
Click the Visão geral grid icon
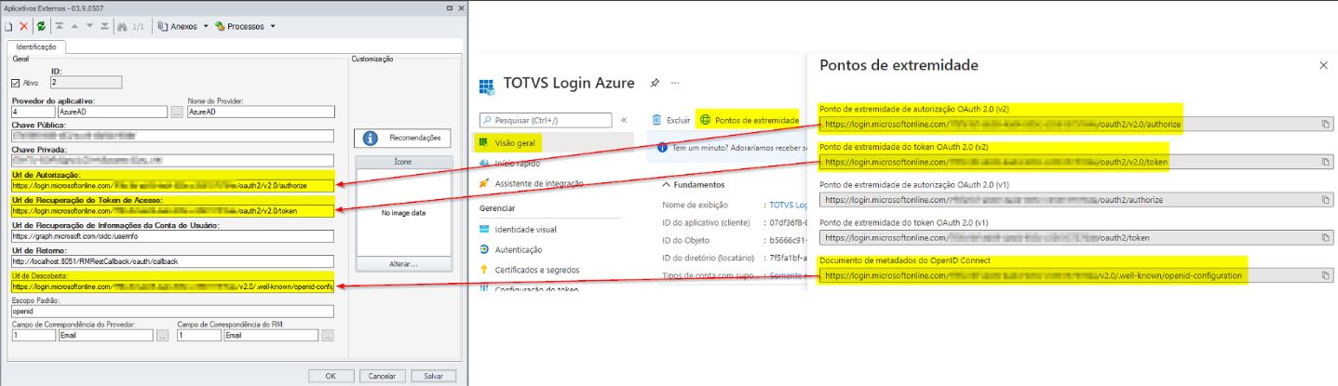(485, 142)
